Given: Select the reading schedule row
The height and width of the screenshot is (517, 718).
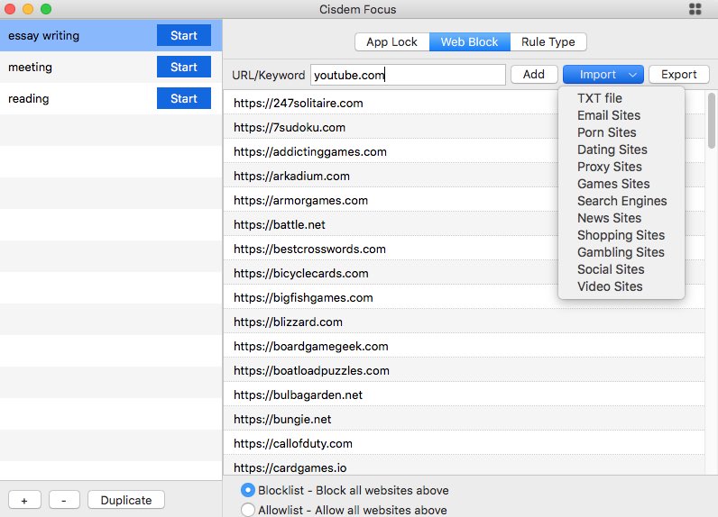Looking at the screenshot, I should (x=111, y=99).
